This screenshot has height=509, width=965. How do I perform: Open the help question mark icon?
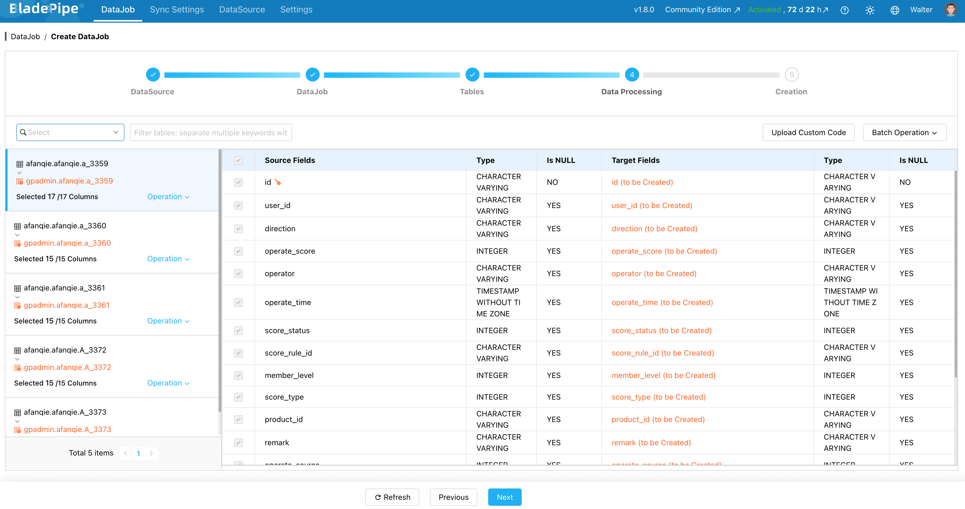(844, 10)
